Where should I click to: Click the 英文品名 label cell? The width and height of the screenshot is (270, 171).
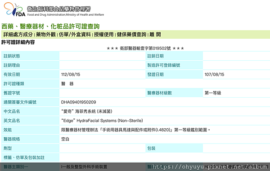click(30, 121)
